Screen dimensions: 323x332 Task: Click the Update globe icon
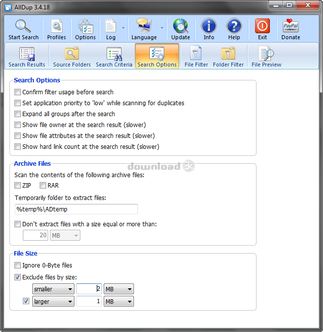pos(181,26)
